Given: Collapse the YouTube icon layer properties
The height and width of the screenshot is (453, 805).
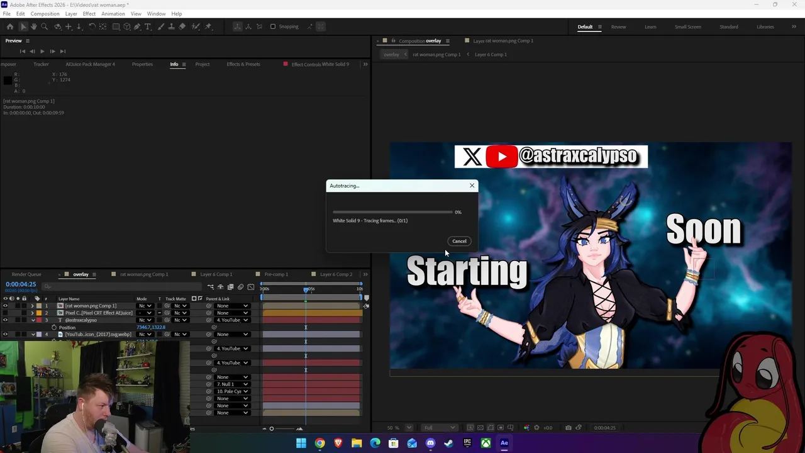Looking at the screenshot, I should click(33, 334).
